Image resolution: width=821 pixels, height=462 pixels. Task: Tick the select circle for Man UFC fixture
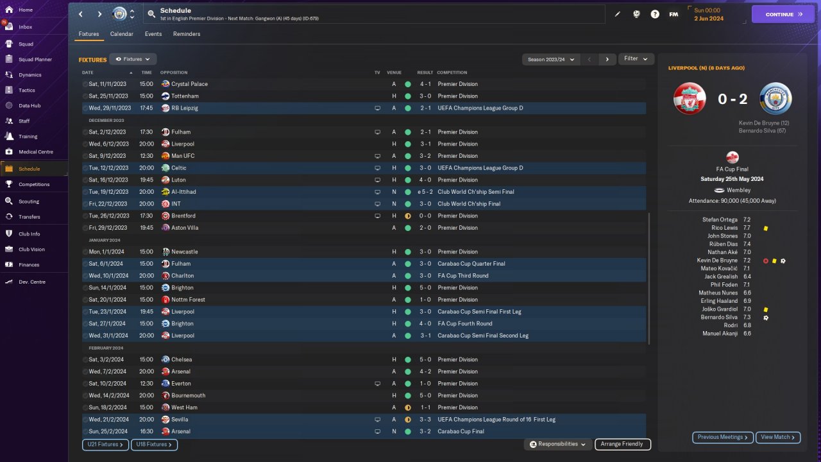click(85, 156)
